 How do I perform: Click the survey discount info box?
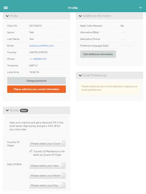coord(36,126)
